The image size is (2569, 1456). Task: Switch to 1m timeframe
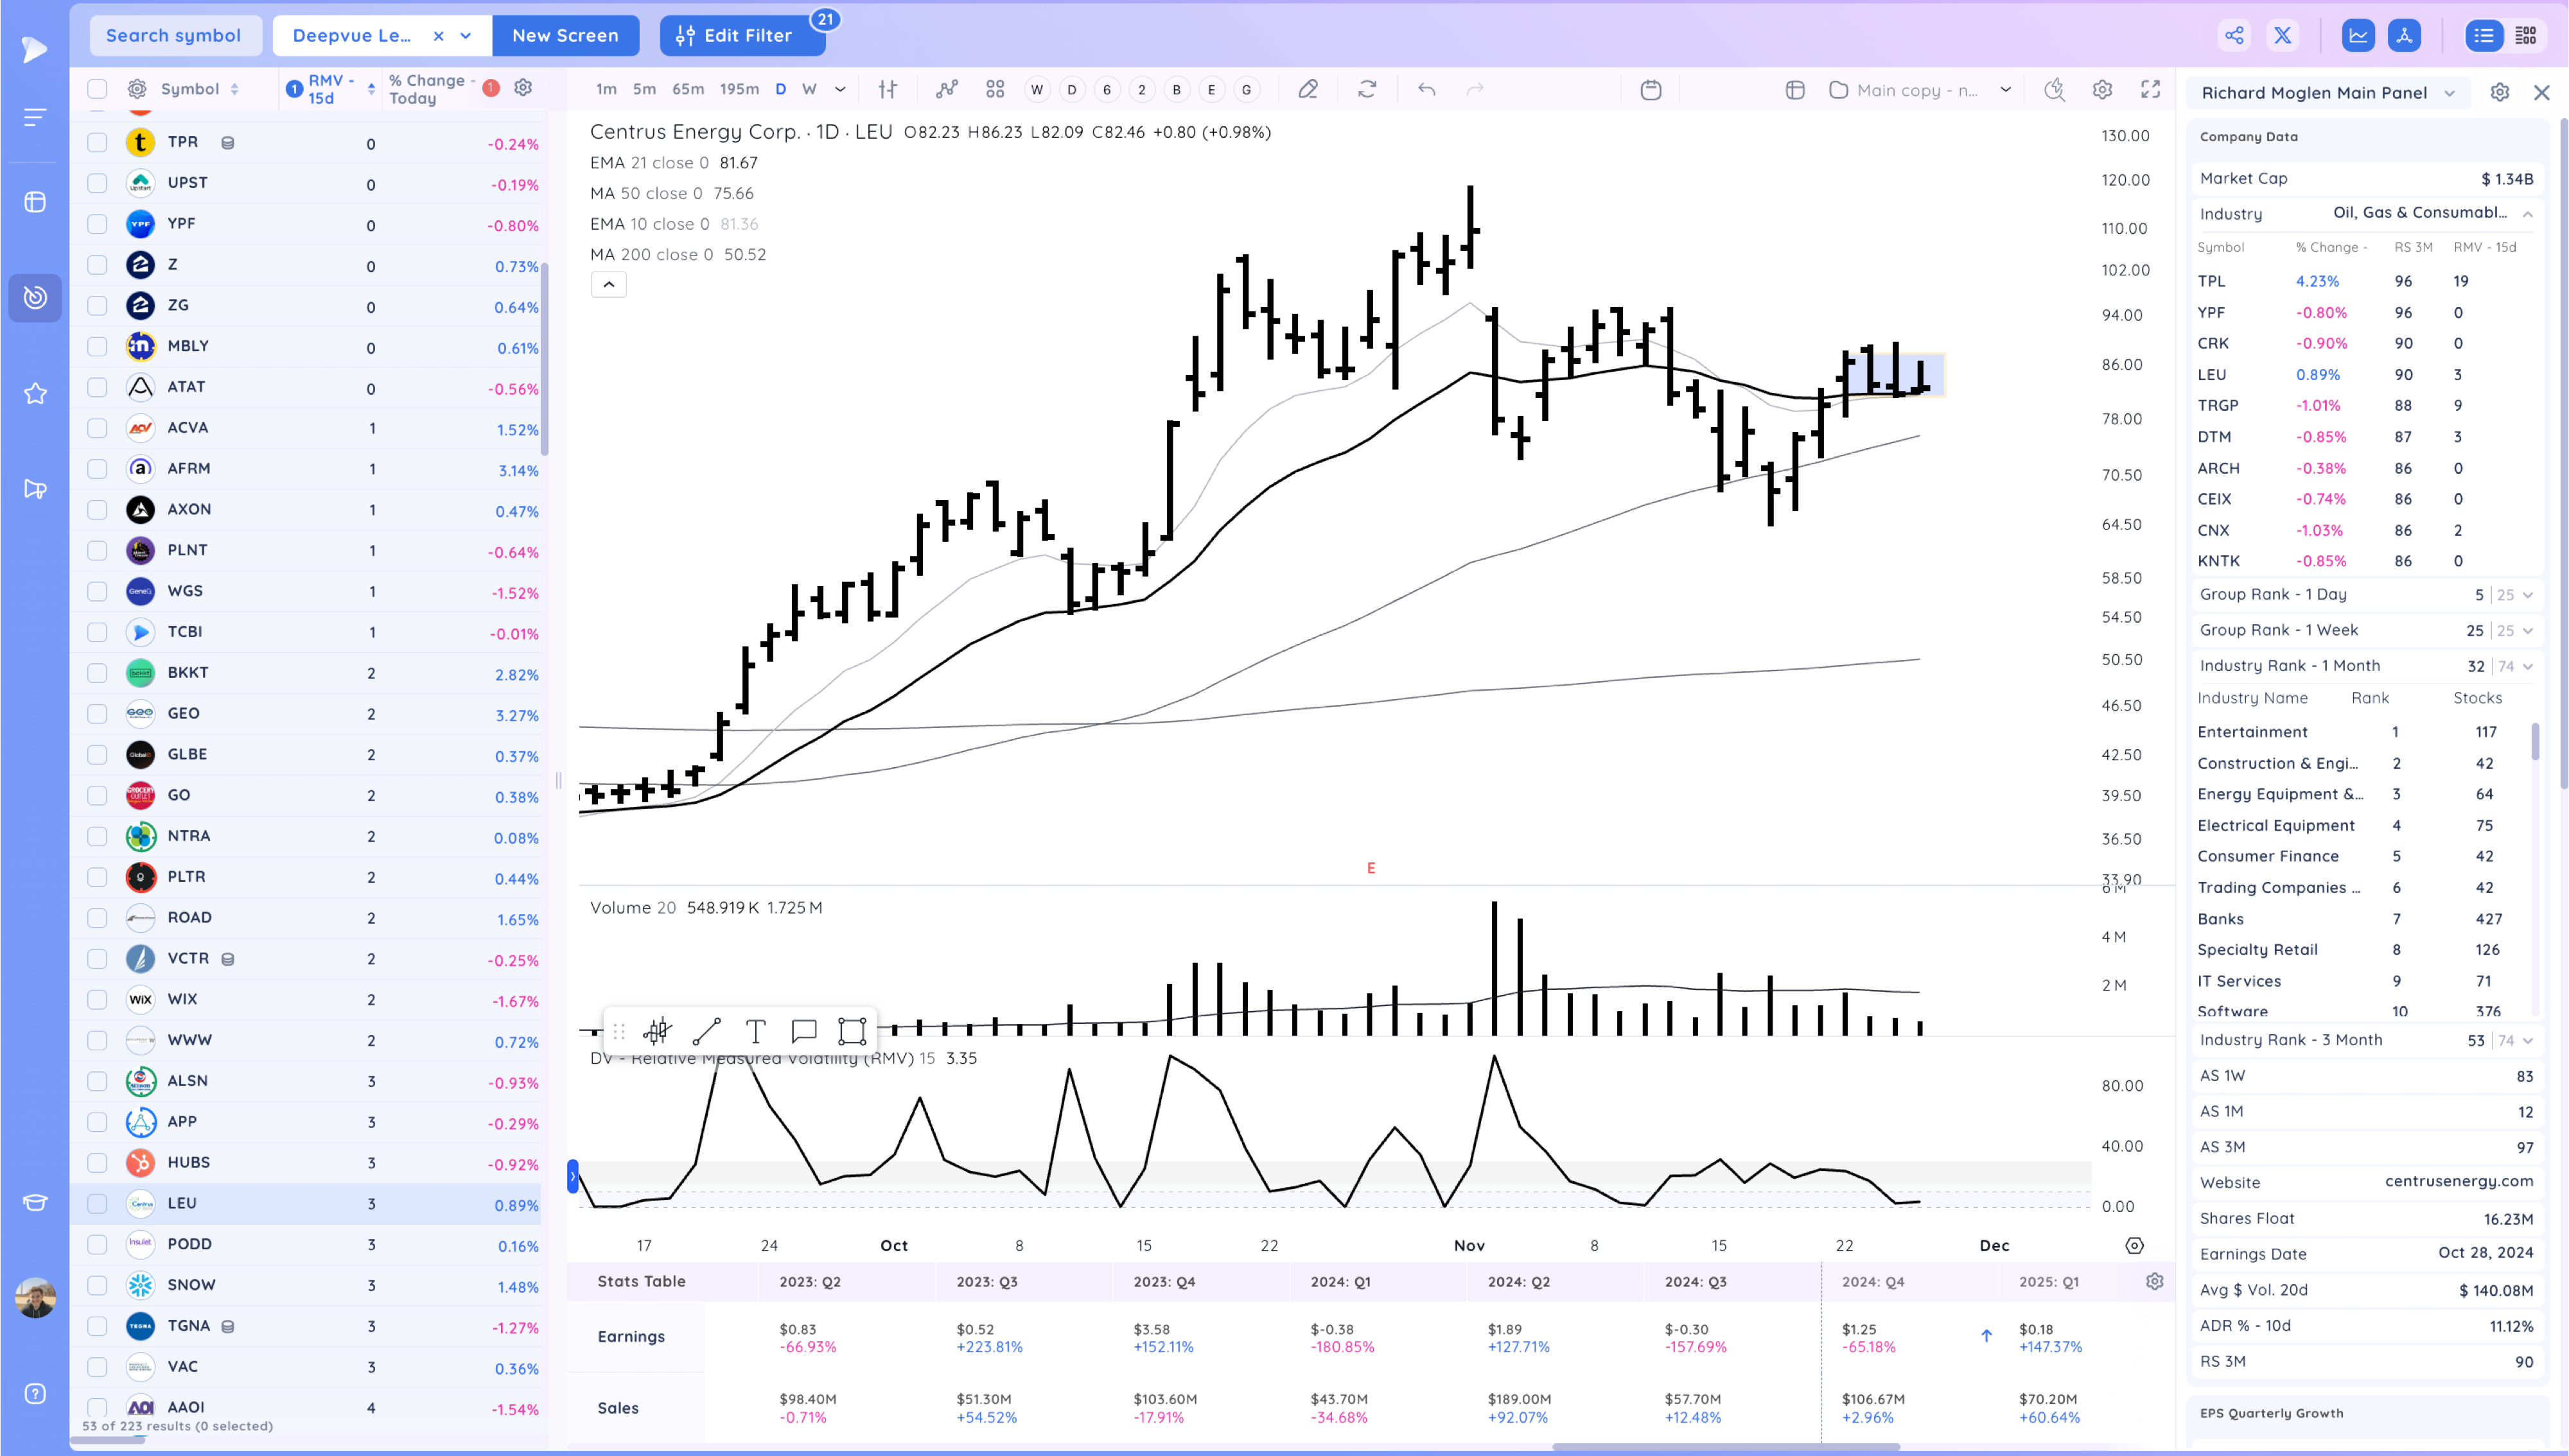pyautogui.click(x=606, y=89)
